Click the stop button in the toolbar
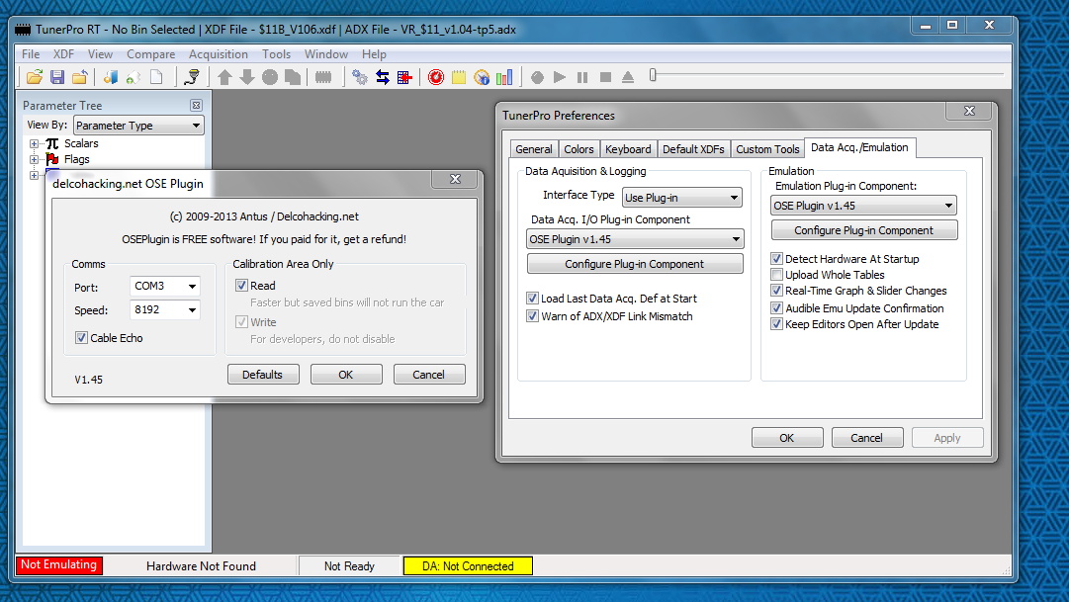The image size is (1069, 602). point(605,77)
